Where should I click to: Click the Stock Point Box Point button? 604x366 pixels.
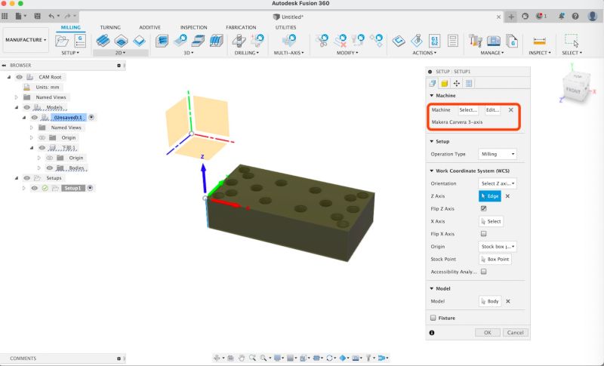pos(495,259)
